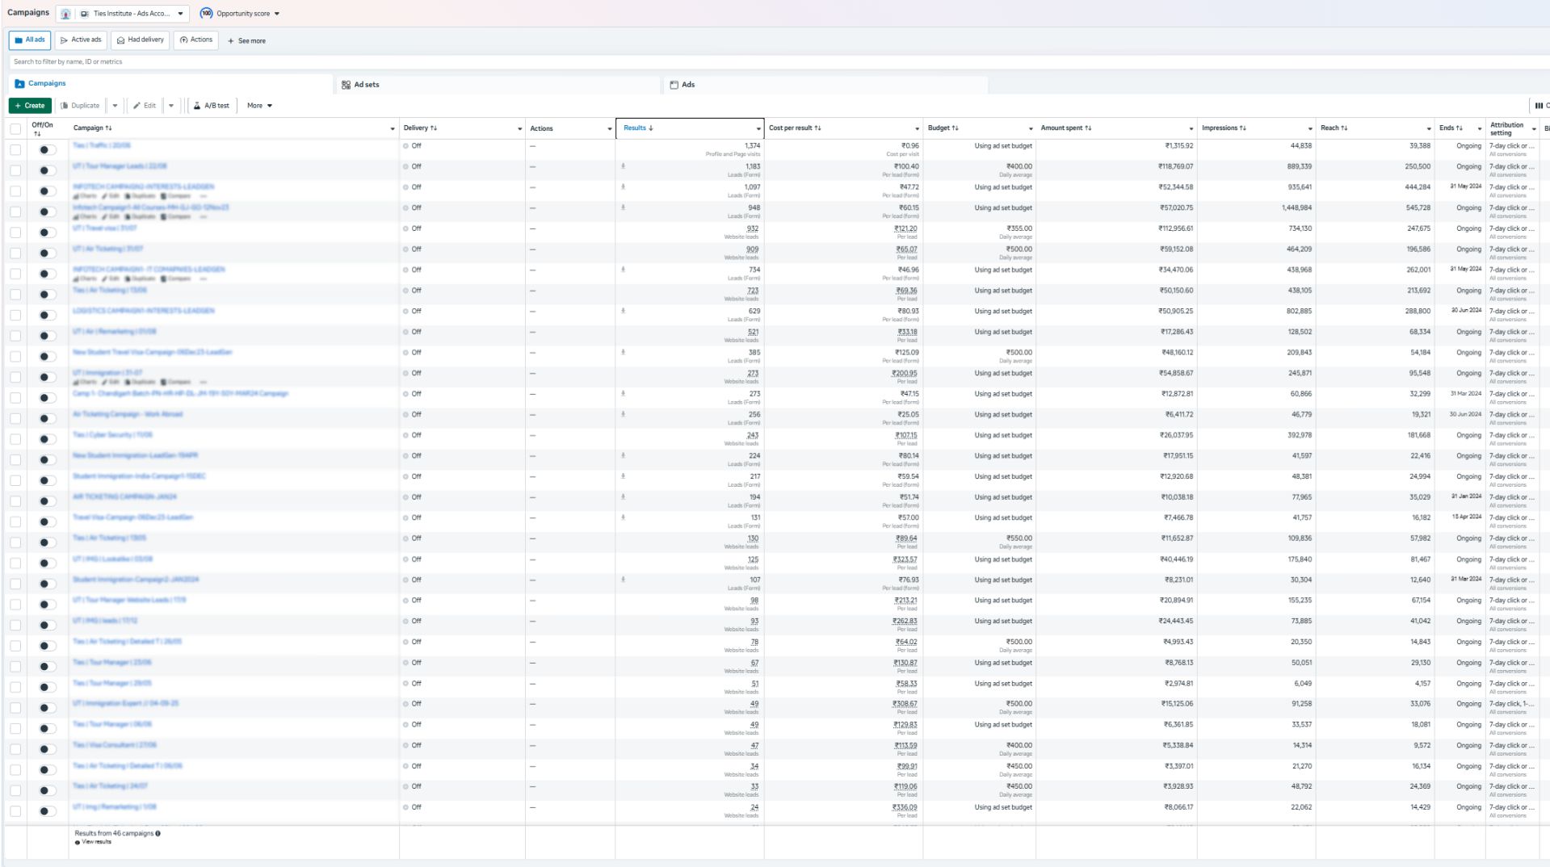The height and width of the screenshot is (867, 1550).
Task: Tick the checkbox for the ₹112,956.61 spent row
Action: (x=15, y=232)
